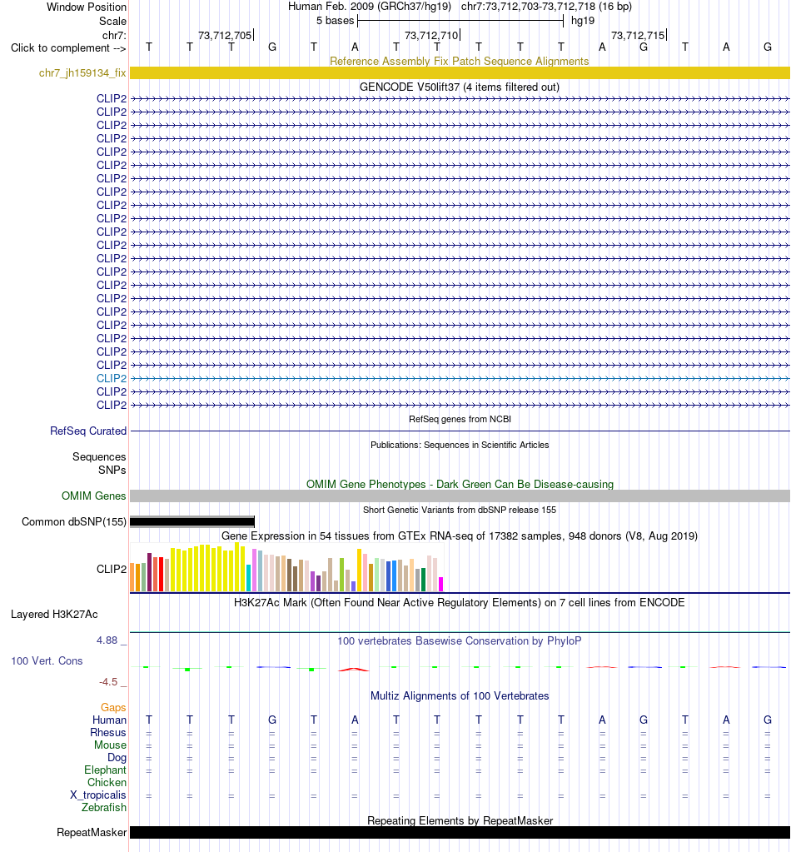
Task: Click the Human species label
Action: 109,720
